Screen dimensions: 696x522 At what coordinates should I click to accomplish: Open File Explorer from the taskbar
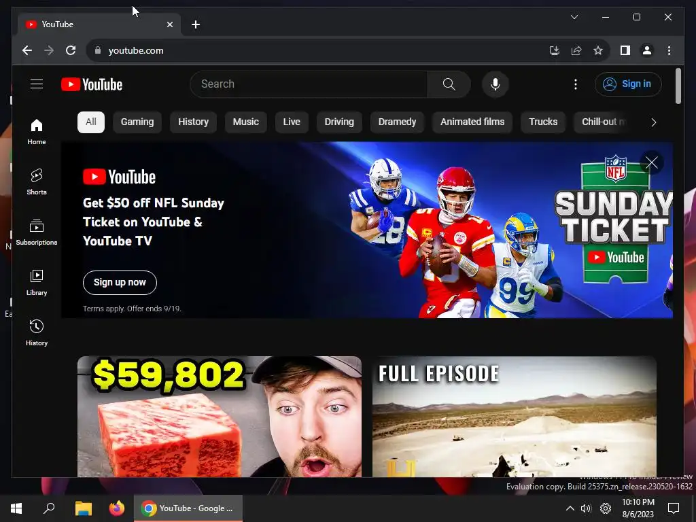click(x=83, y=508)
